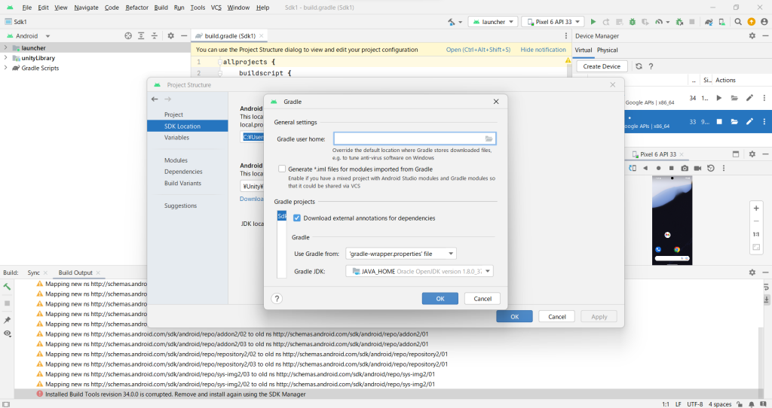Click the Build panel eye view toggle

coord(7,333)
